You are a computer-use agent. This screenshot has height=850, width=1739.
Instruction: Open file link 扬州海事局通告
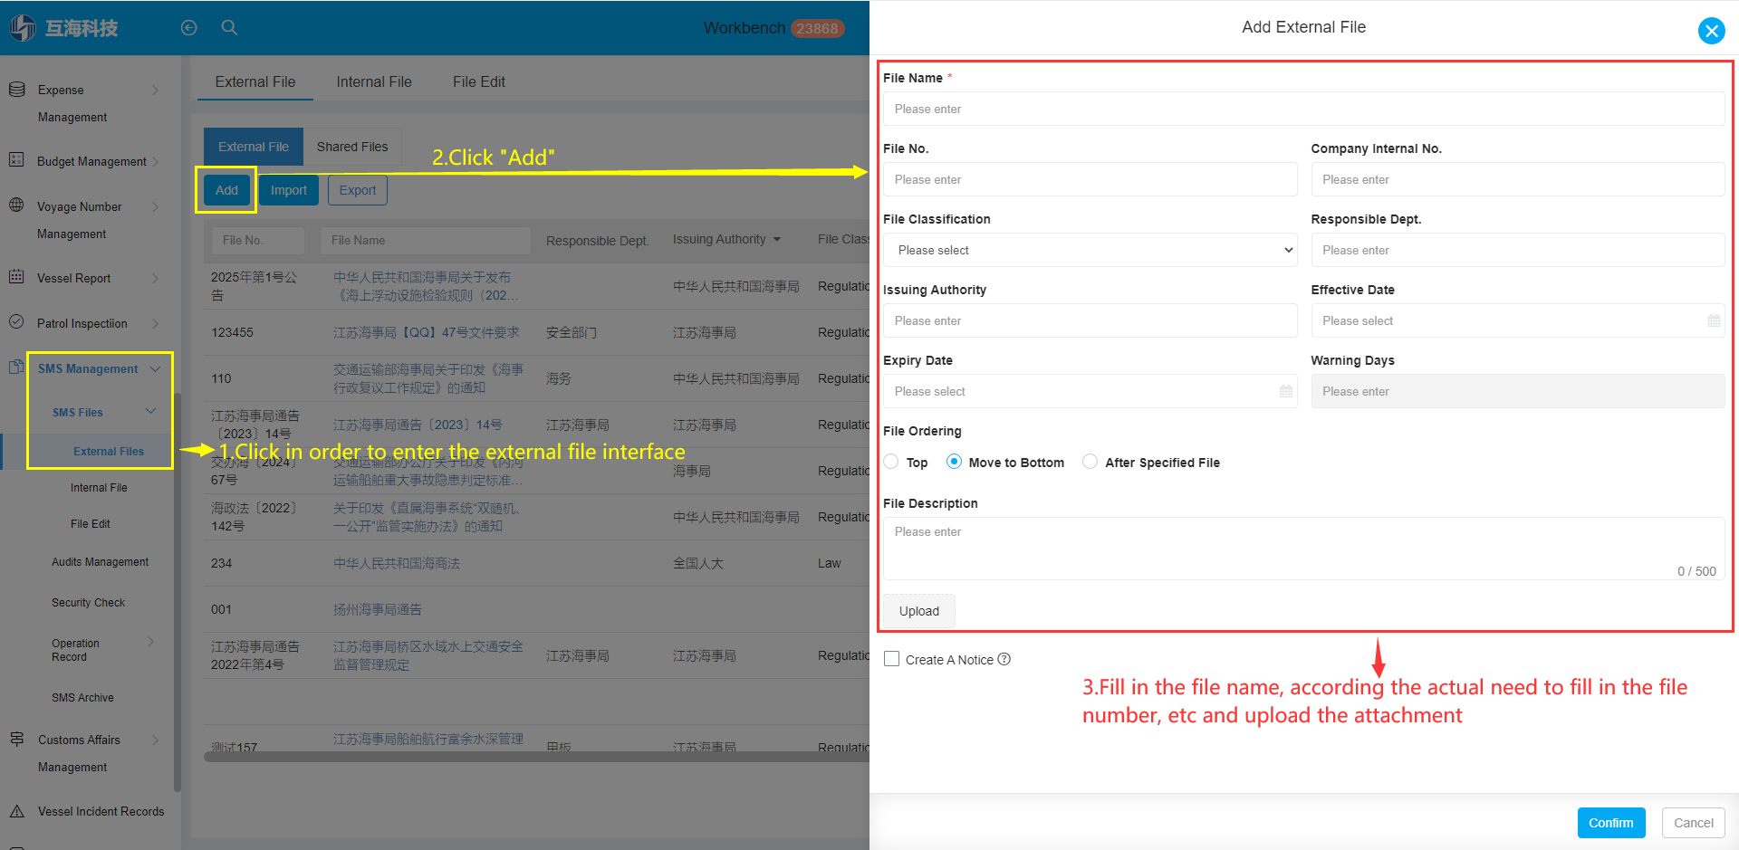pyautogui.click(x=378, y=609)
